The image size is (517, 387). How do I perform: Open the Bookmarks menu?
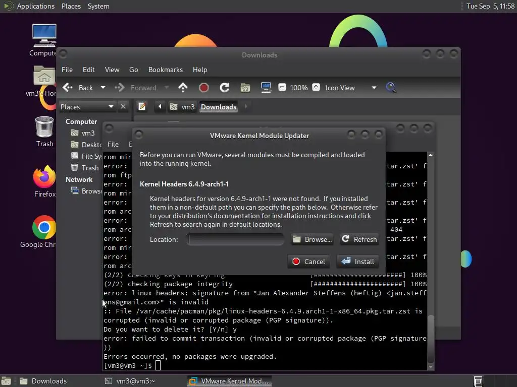[166, 70]
